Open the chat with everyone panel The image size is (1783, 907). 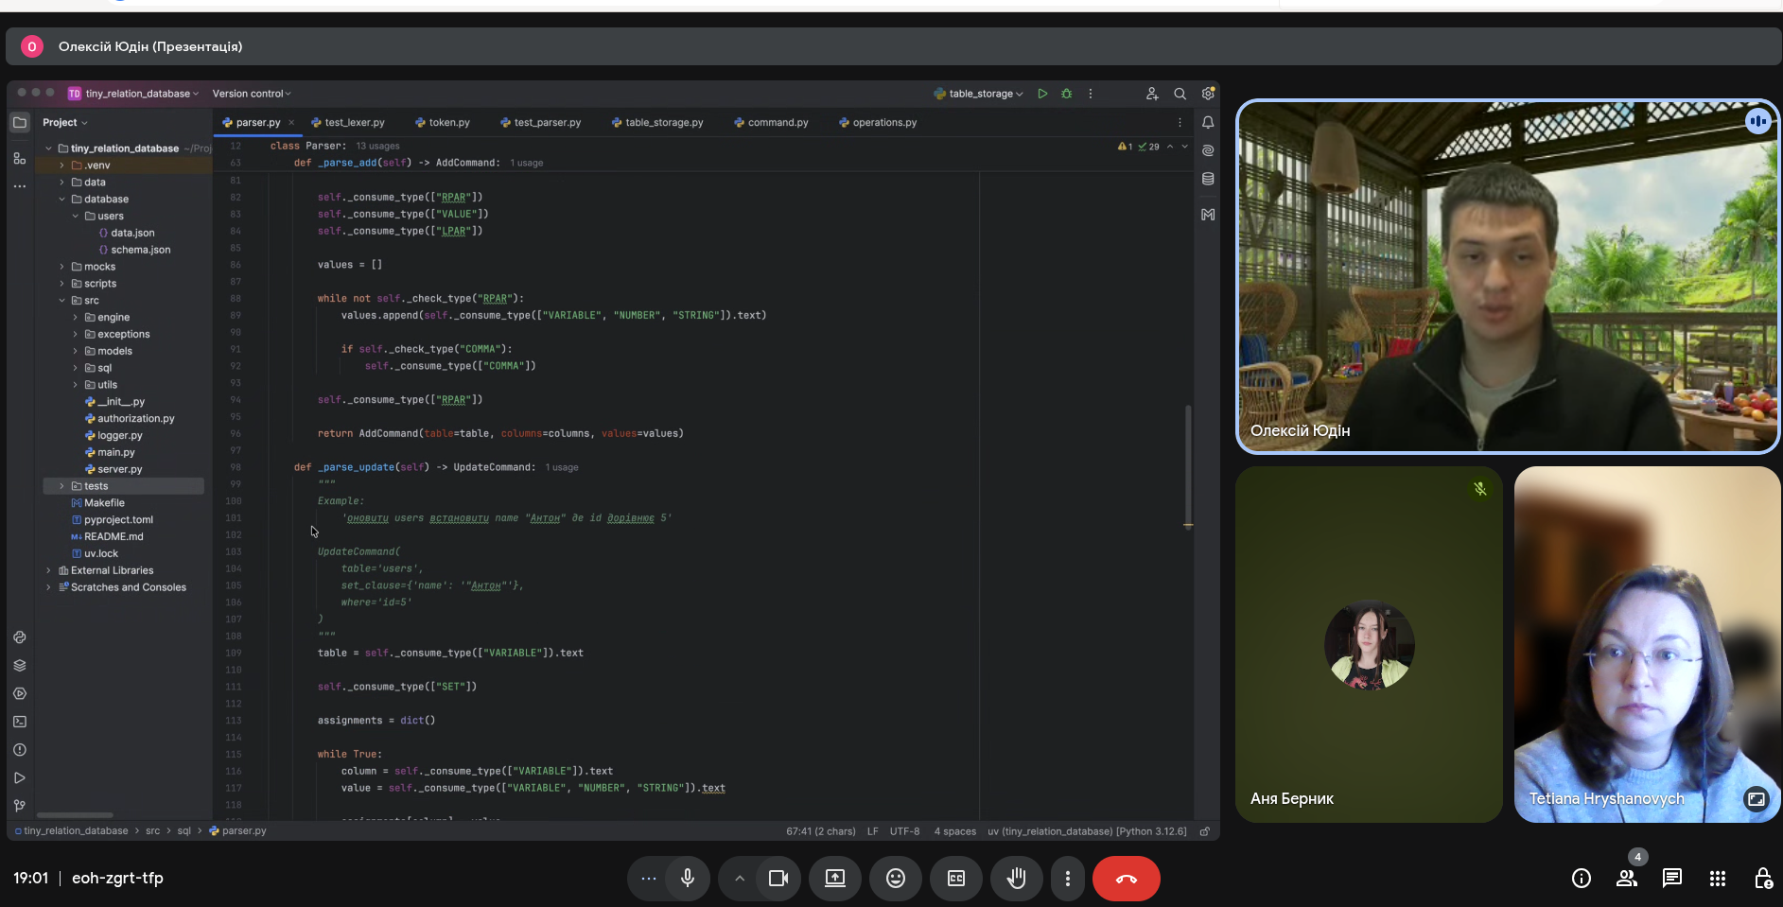[x=1671, y=879]
